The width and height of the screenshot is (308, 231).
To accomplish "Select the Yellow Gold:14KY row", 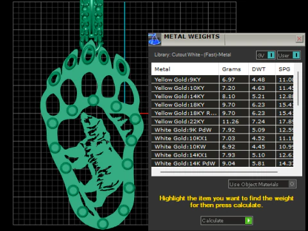I will [222, 96].
